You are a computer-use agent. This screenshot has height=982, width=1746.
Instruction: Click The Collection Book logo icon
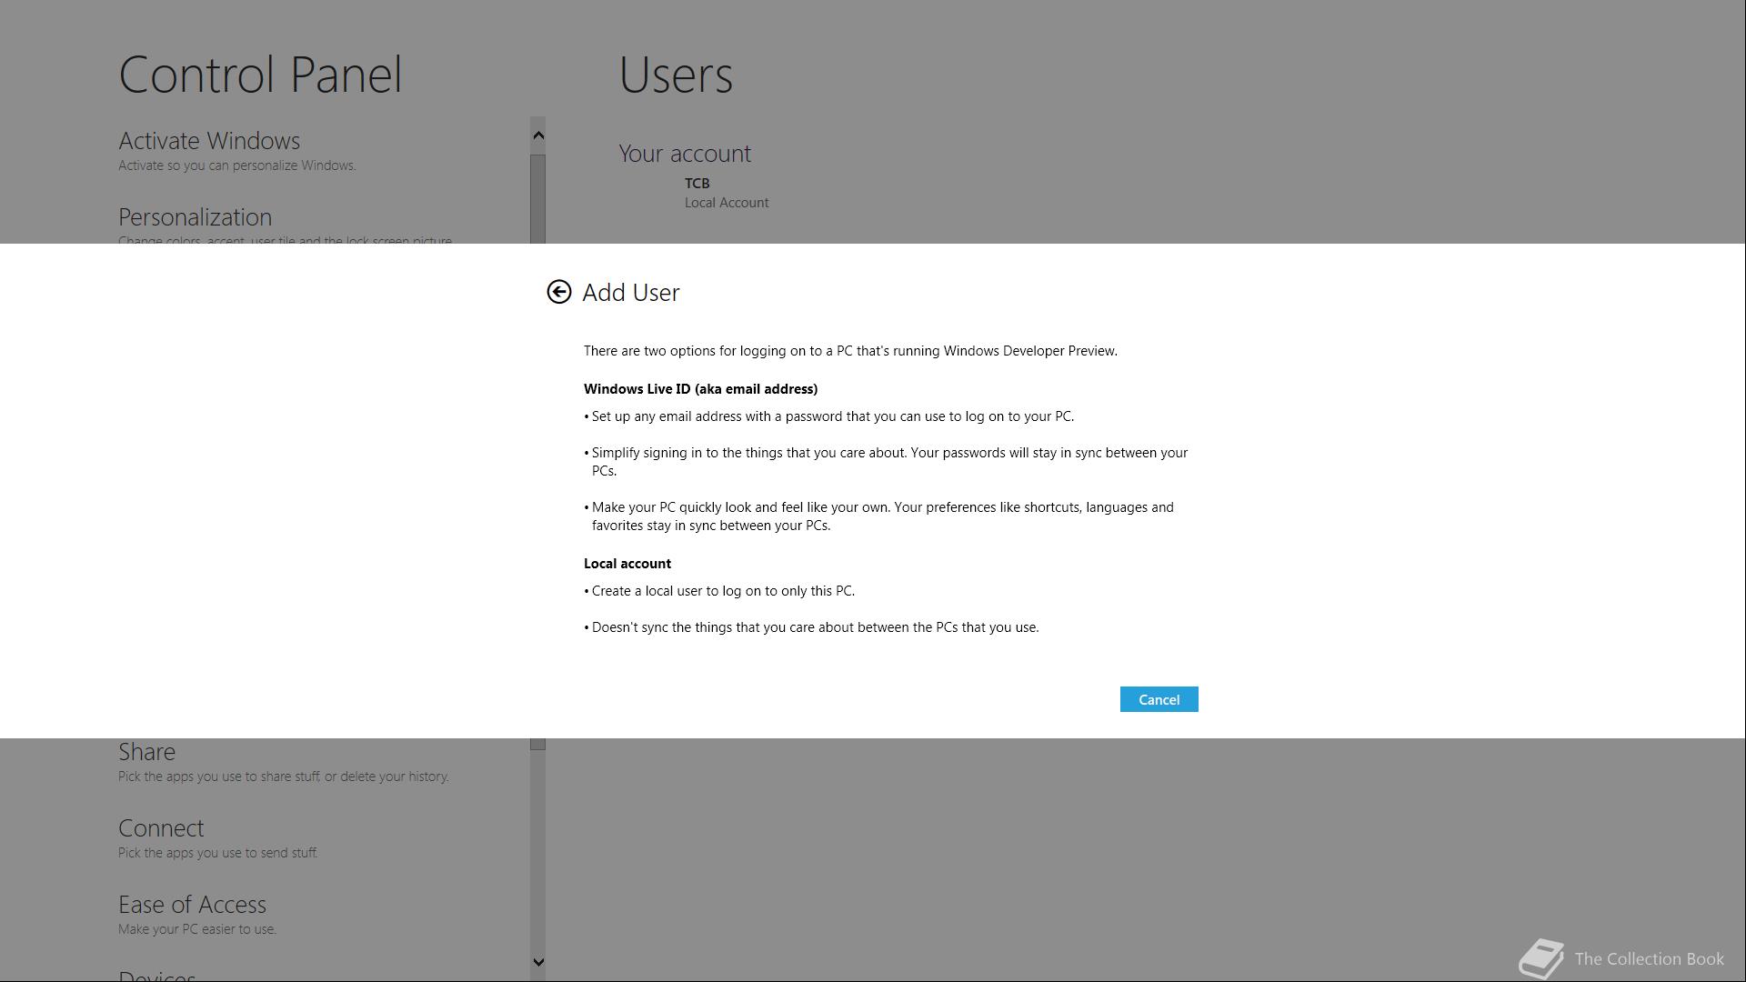click(1540, 959)
